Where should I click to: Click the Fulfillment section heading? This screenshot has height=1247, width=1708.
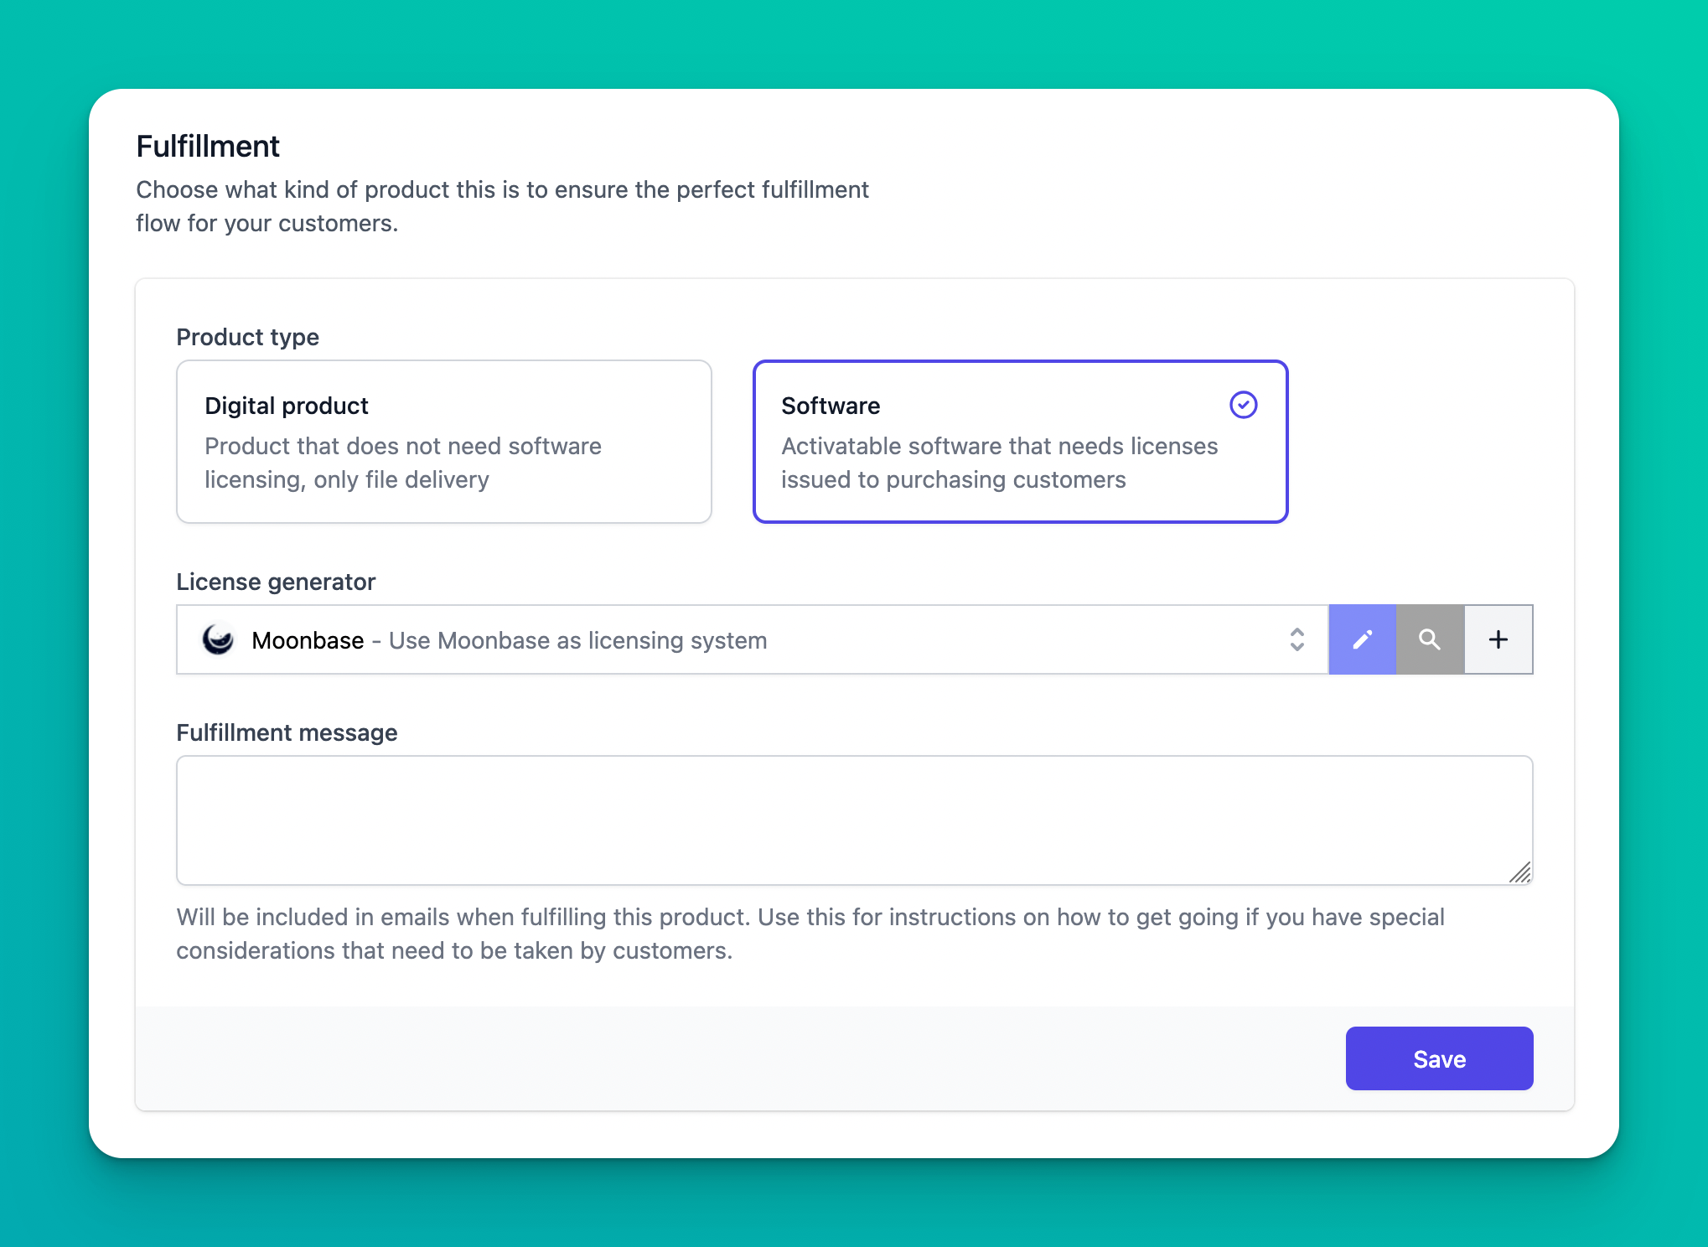pos(208,146)
